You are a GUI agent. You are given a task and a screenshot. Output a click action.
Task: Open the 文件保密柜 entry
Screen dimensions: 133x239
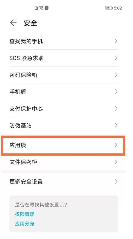pos(64,162)
